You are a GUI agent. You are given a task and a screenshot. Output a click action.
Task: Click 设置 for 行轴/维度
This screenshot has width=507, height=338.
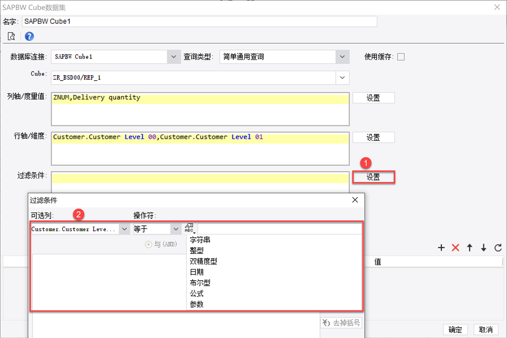tap(373, 138)
